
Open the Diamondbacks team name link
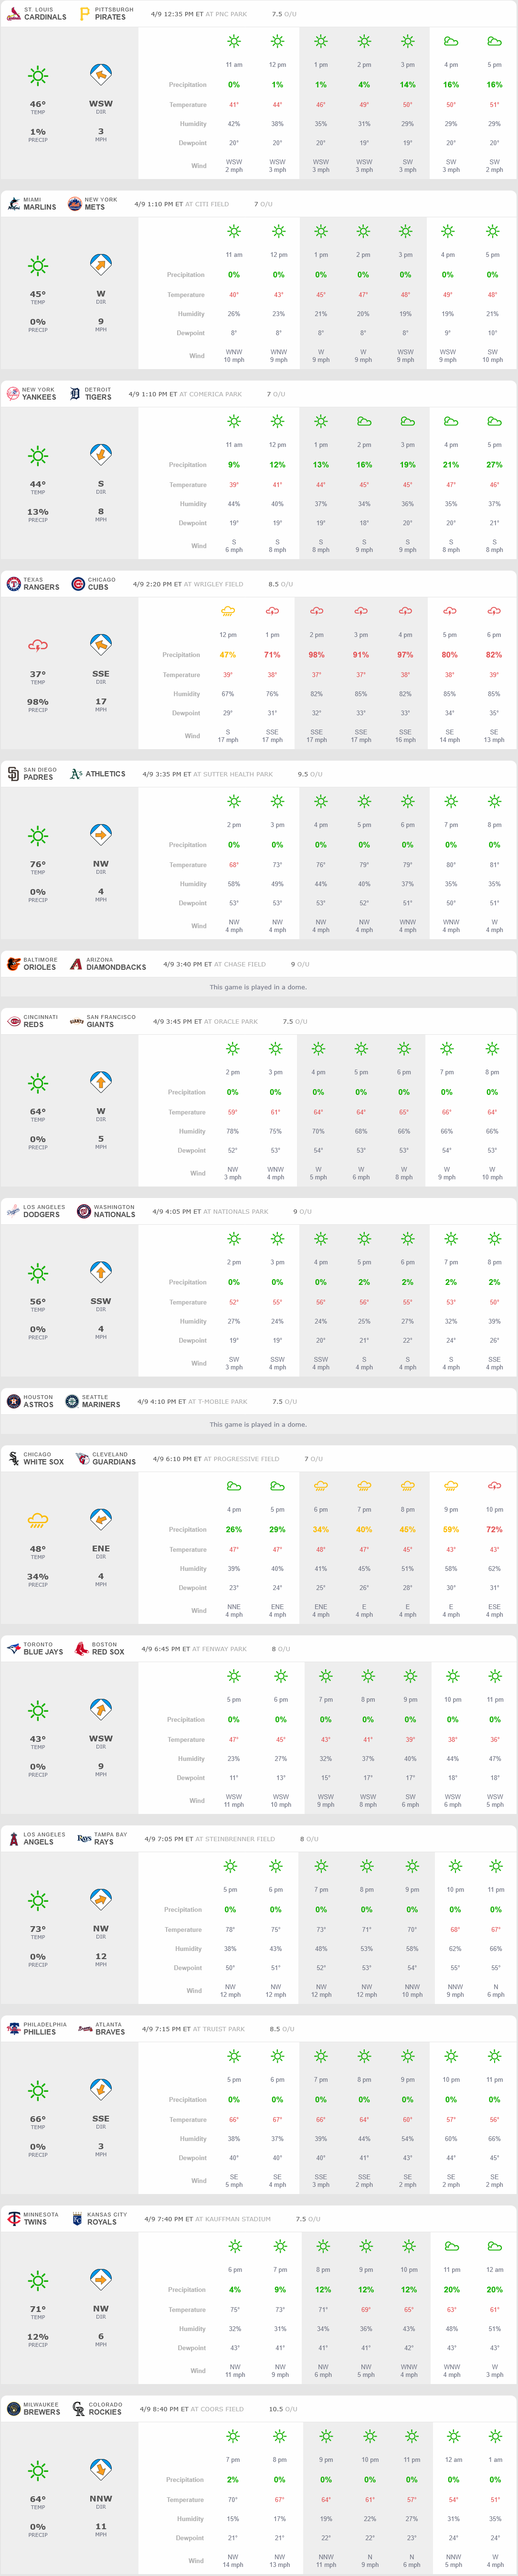coord(116,967)
